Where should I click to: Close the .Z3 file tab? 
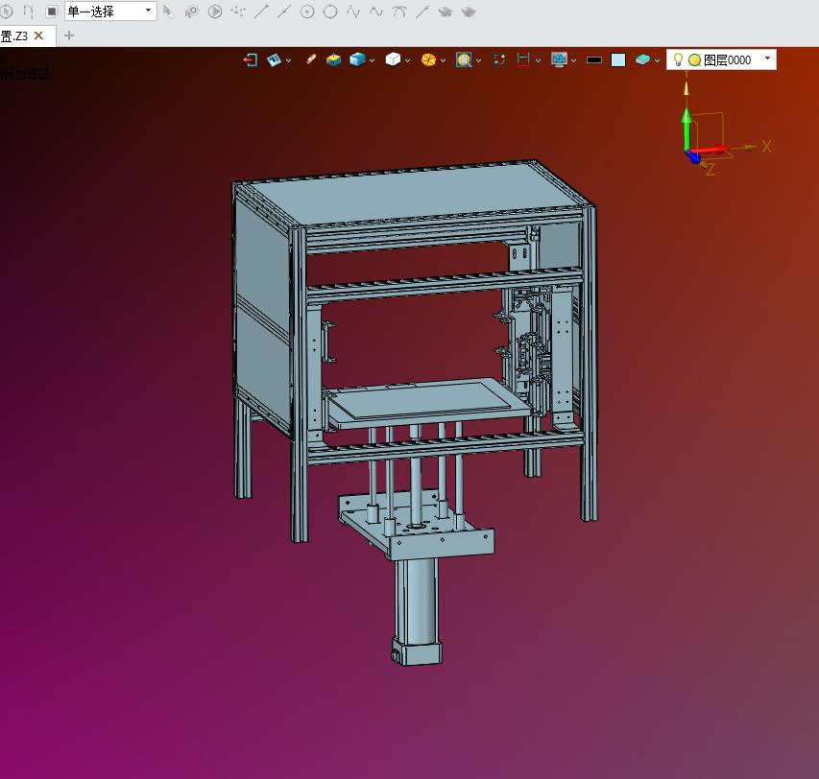pyautogui.click(x=38, y=35)
